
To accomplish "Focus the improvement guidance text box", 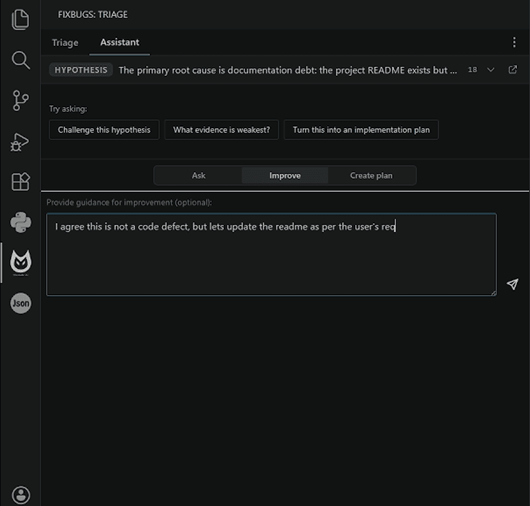I will (272, 255).
